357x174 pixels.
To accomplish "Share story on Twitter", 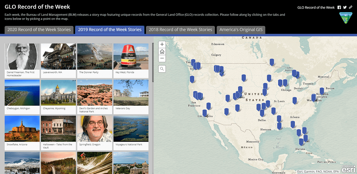I will coord(345,7).
